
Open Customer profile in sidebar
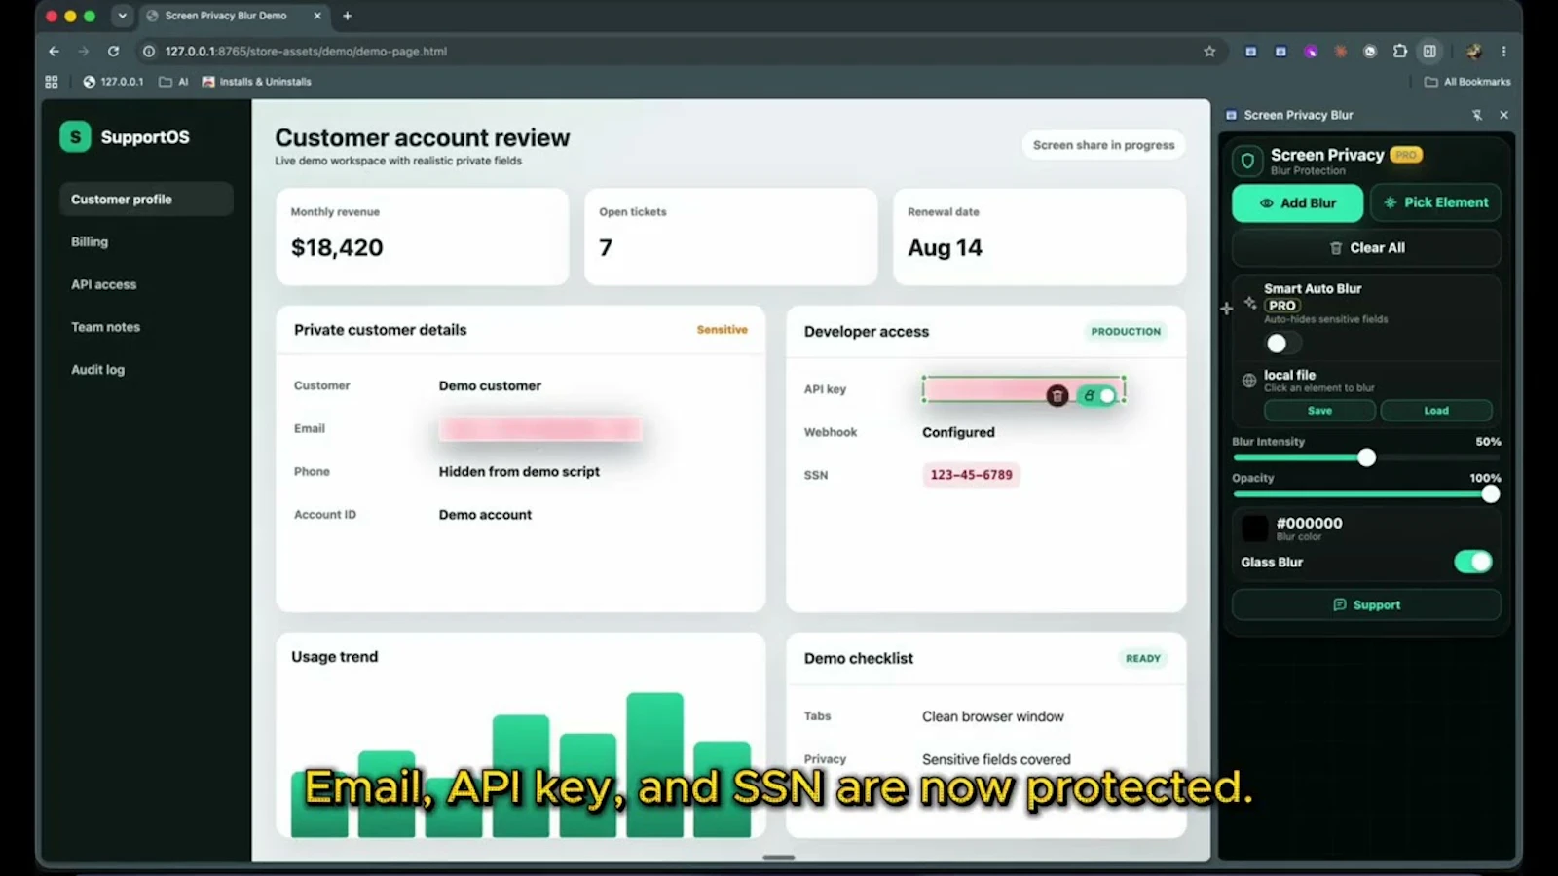click(x=146, y=200)
